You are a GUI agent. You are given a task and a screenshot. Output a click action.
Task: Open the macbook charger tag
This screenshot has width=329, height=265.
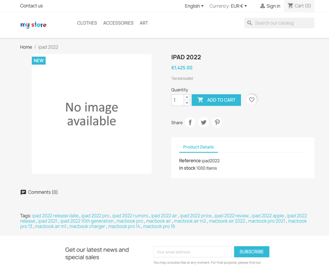87,227
